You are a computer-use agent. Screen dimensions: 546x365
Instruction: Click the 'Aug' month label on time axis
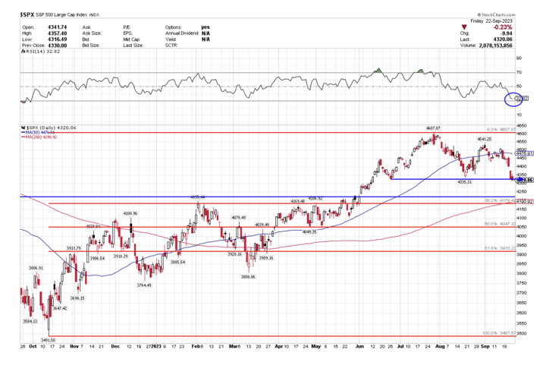click(440, 347)
